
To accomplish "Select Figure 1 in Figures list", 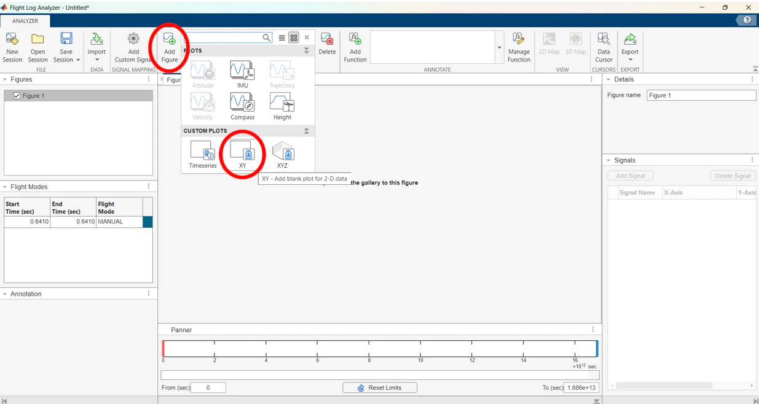I will 79,96.
